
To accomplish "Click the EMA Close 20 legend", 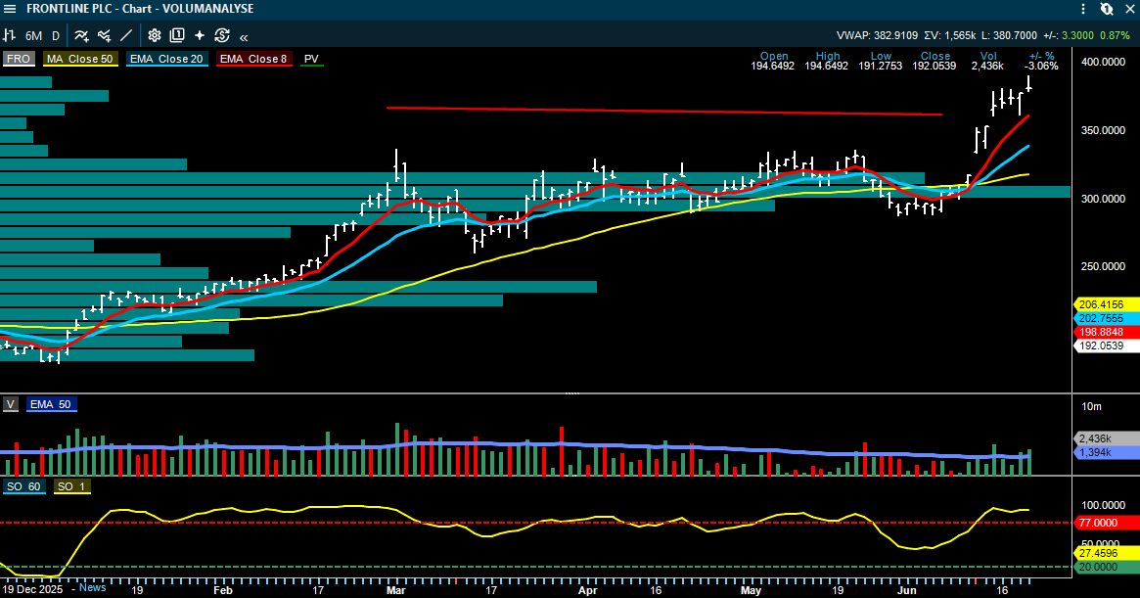I will 166,59.
